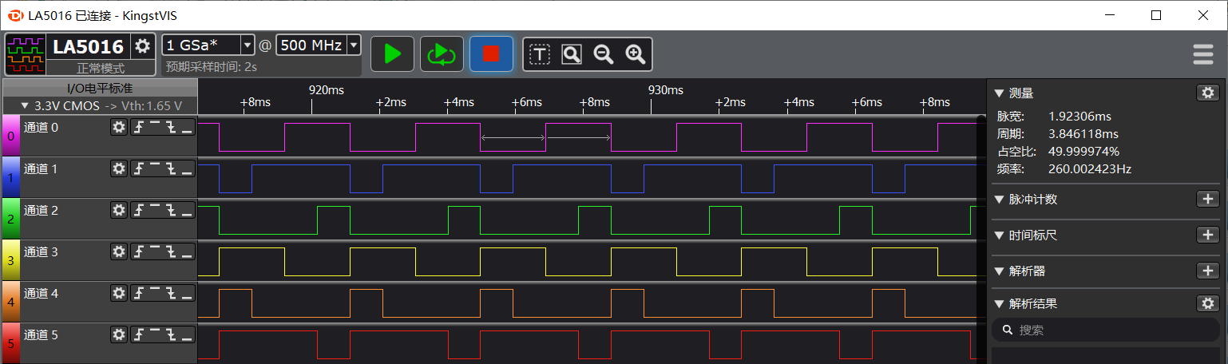This screenshot has height=364, width=1228.
Task: Add a new 时间标尺 with its plus button
Action: pyautogui.click(x=1208, y=235)
